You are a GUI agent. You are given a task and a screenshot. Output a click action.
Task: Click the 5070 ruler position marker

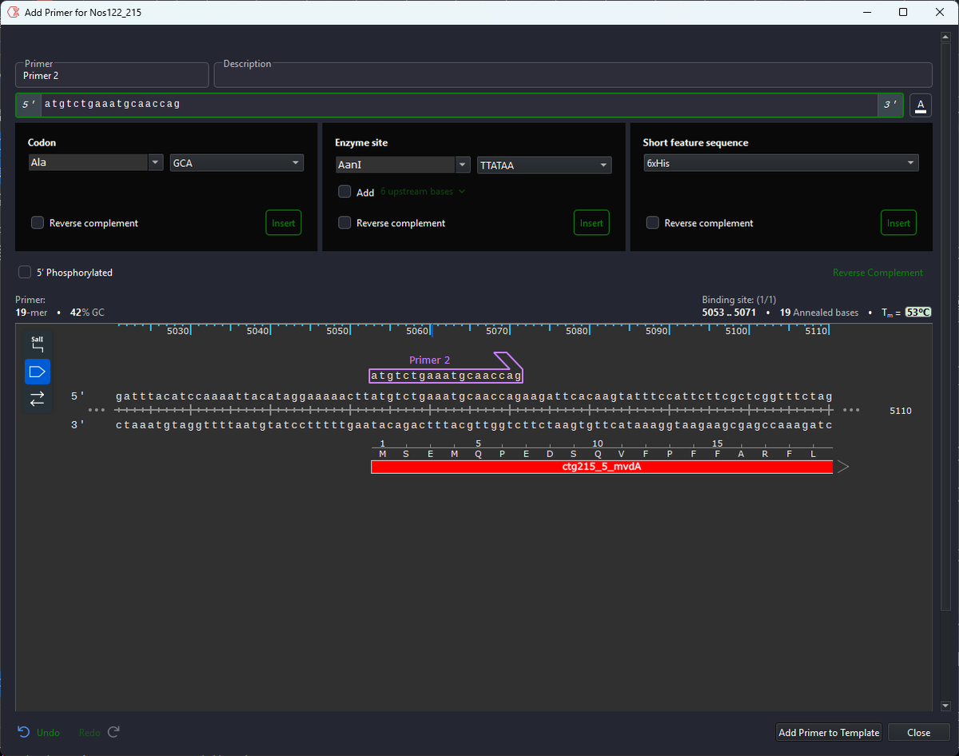(497, 331)
